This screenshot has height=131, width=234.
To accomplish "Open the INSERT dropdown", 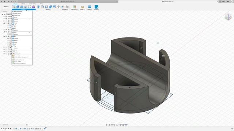I will pos(90,9).
